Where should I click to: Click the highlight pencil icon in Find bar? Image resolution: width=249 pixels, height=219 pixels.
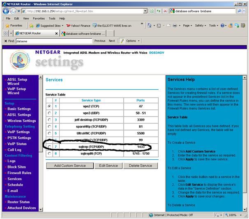pyautogui.click(x=122, y=41)
